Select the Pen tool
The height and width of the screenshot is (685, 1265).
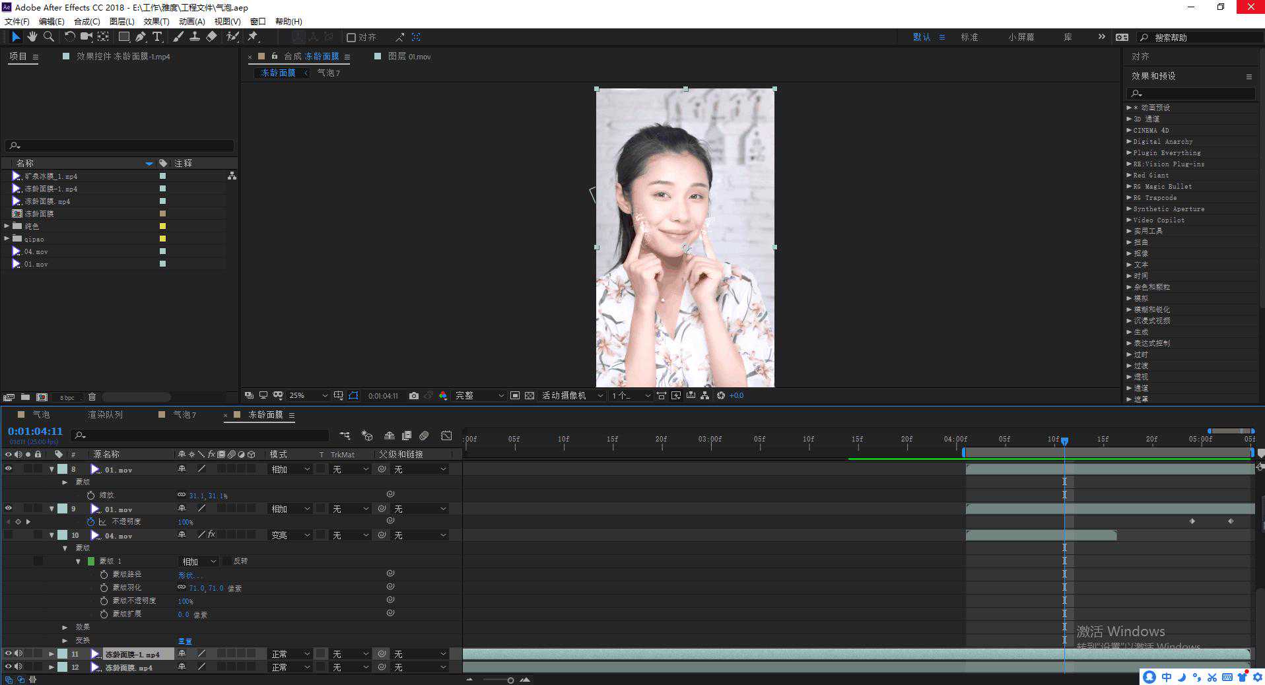click(x=141, y=37)
